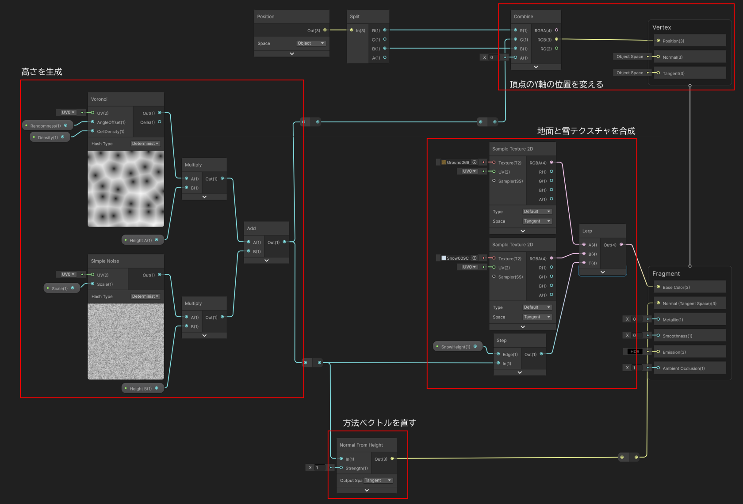
Task: Click the Normal From Height Out(3) port
Action: point(392,459)
